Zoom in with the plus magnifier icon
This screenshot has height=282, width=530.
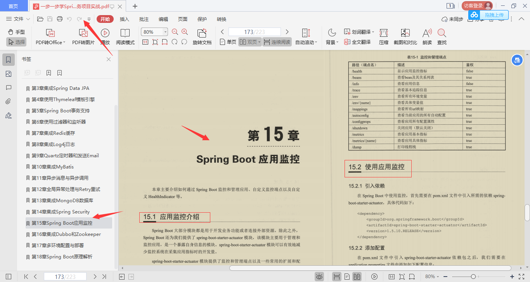[x=185, y=32]
